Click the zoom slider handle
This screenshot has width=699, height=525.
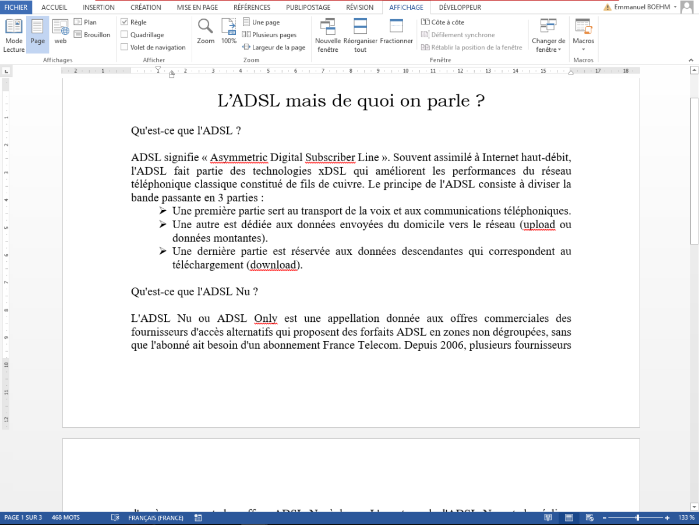[x=638, y=517]
